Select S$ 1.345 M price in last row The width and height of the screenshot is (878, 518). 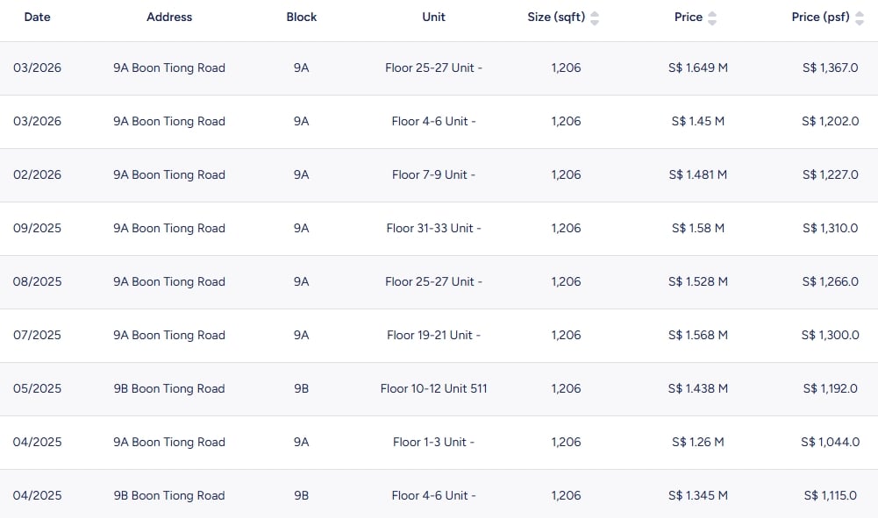[x=697, y=495]
